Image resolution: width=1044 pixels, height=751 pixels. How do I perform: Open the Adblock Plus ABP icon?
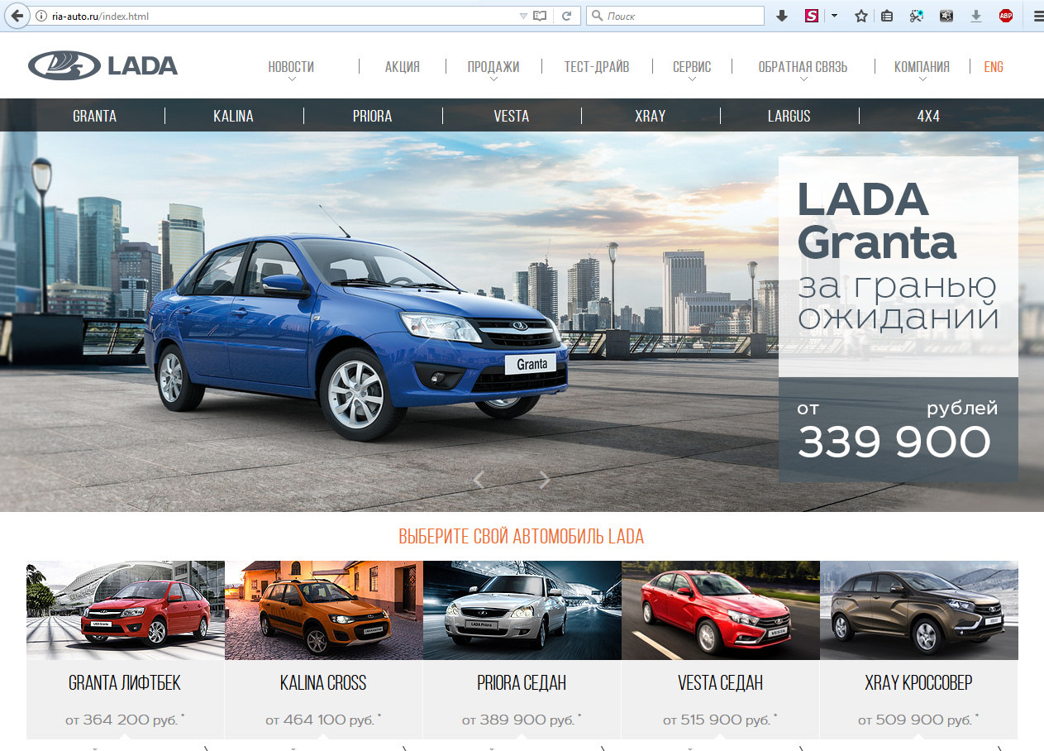pos(1006,16)
